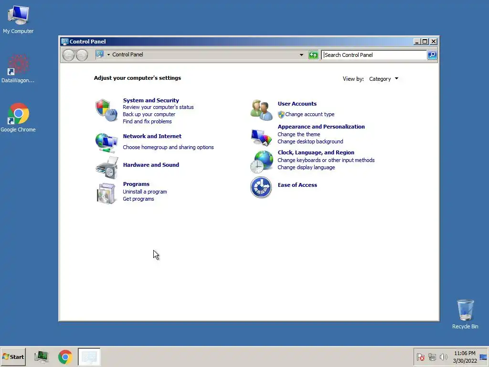The image size is (489, 367).
Task: Click the Show desktop tray button
Action: 483,357
